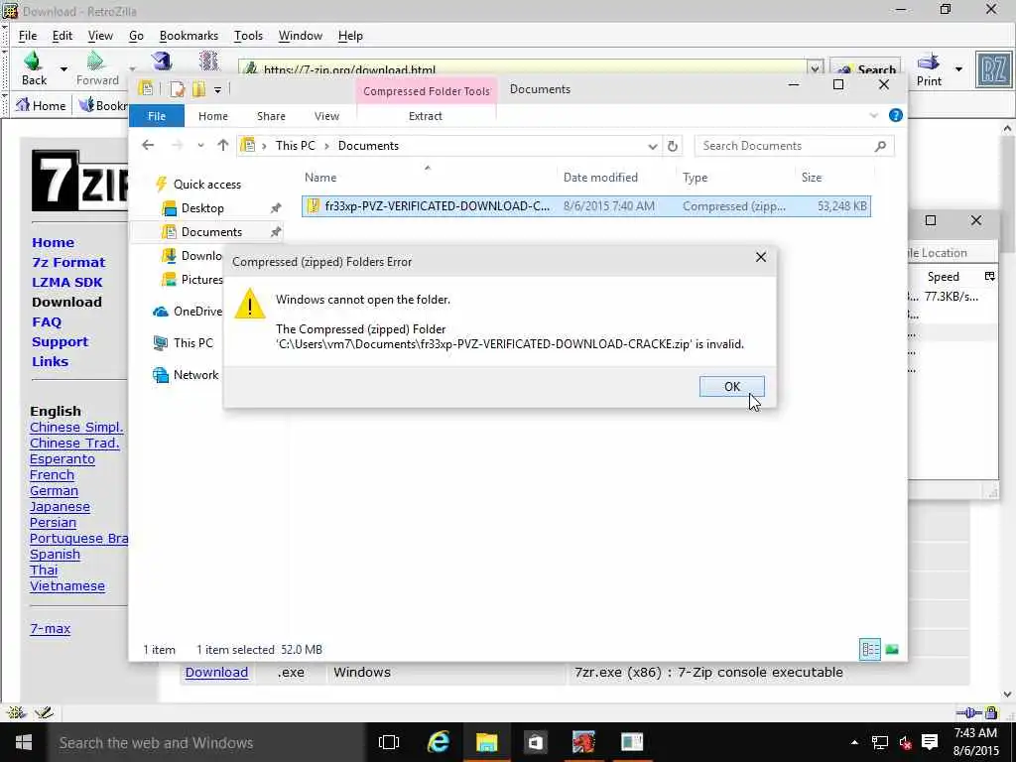Select the fr33xp-PVZ zip file

click(x=586, y=206)
